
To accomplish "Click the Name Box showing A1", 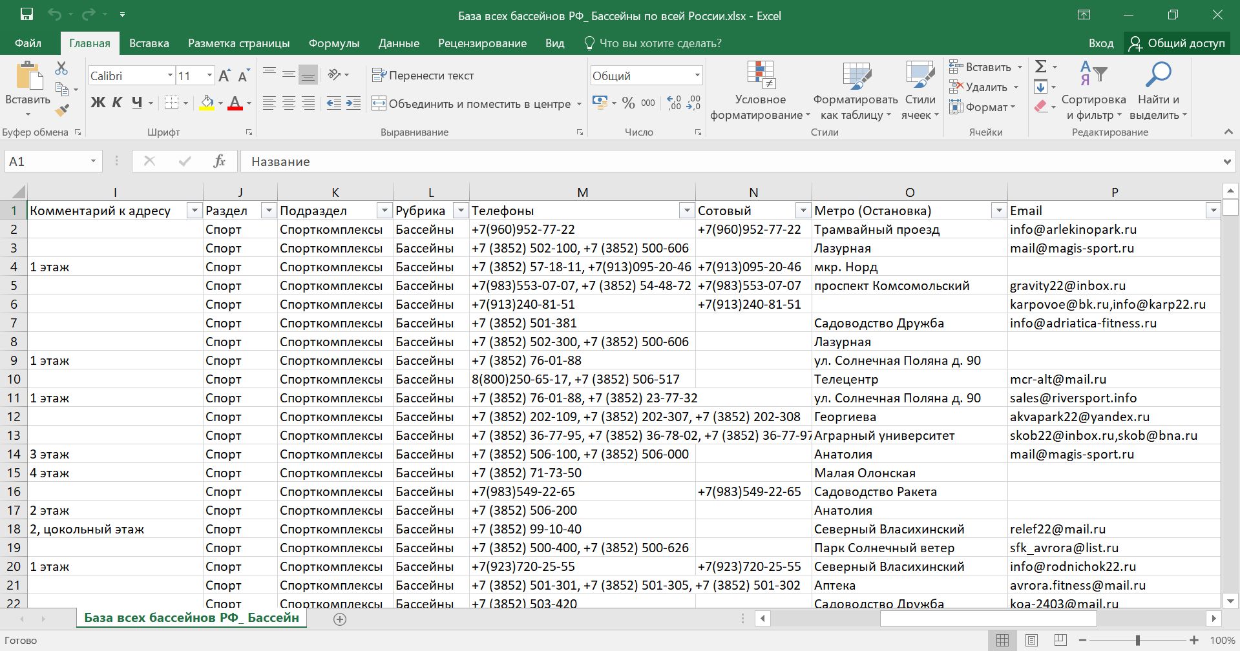I will [x=45, y=161].
